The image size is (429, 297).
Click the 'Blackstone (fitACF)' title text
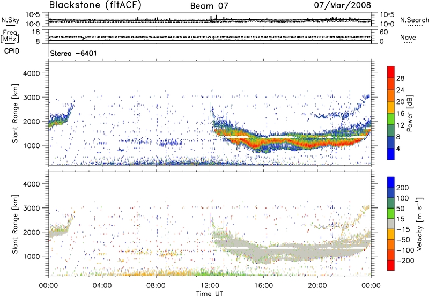95,5
